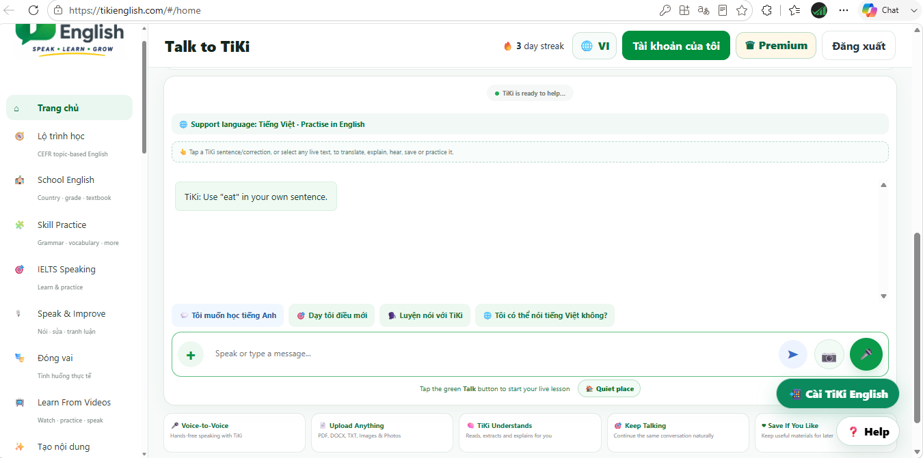Image resolution: width=923 pixels, height=458 pixels.
Task: Bookmark page with the star icon
Action: [x=742, y=10]
